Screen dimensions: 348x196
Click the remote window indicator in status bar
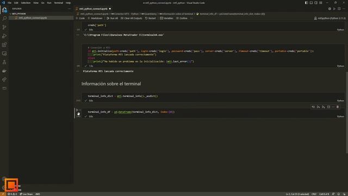pos(3,194)
